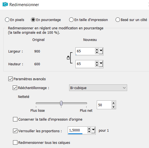Viewport: 149px width, 148px height.
Task: Uncheck Paramètres avancés checkbox
Action: (x=11, y=79)
